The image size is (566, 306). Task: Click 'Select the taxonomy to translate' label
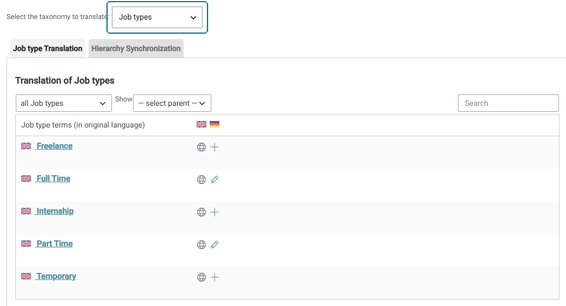(x=57, y=17)
